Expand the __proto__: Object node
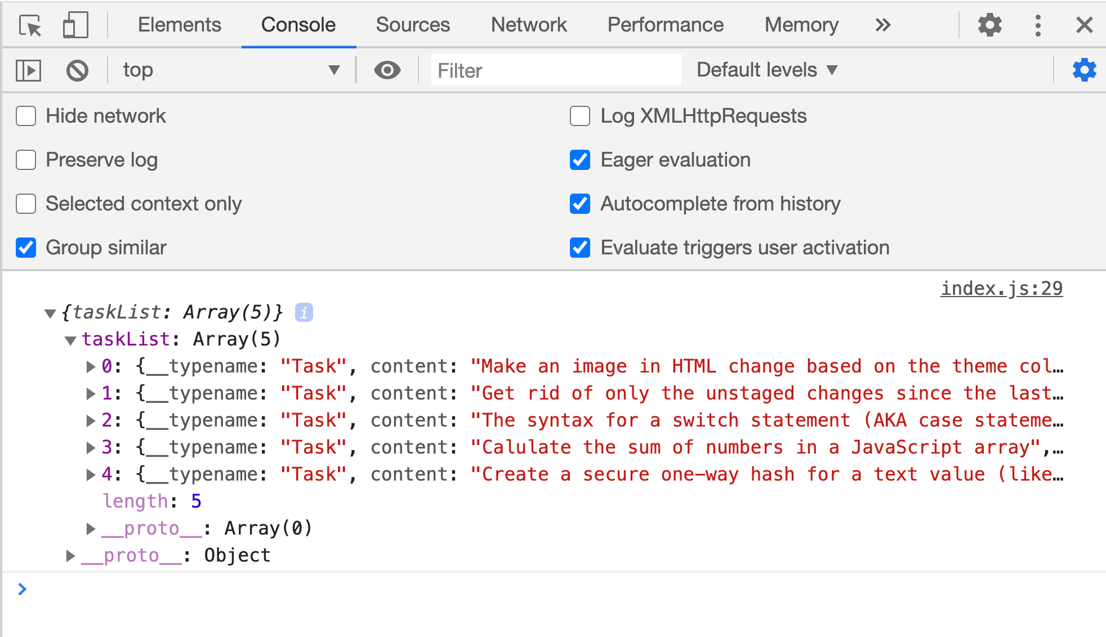This screenshot has height=637, width=1106. (70, 556)
